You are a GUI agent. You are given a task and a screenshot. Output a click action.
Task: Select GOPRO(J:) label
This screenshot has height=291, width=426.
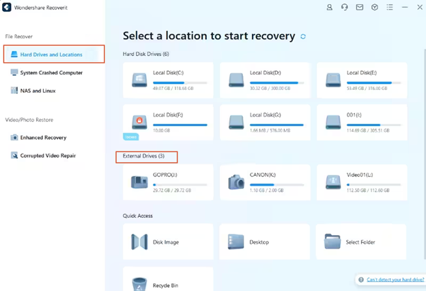(165, 175)
